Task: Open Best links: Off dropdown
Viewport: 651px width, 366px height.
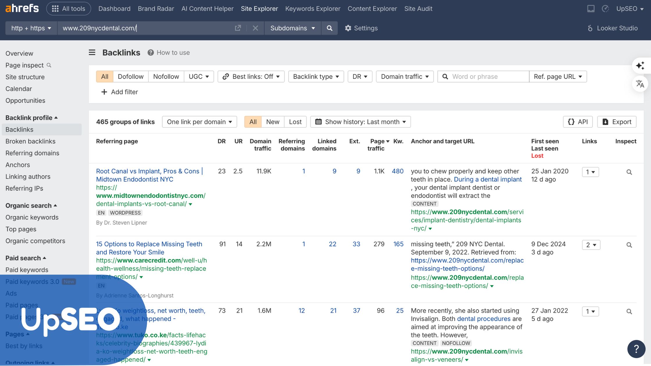Action: pos(251,77)
